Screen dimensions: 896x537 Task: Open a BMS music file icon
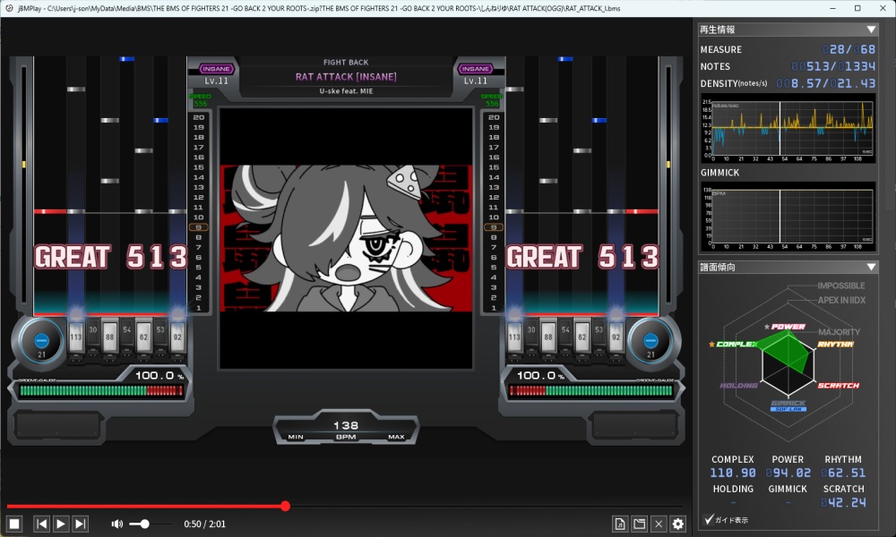click(x=620, y=524)
